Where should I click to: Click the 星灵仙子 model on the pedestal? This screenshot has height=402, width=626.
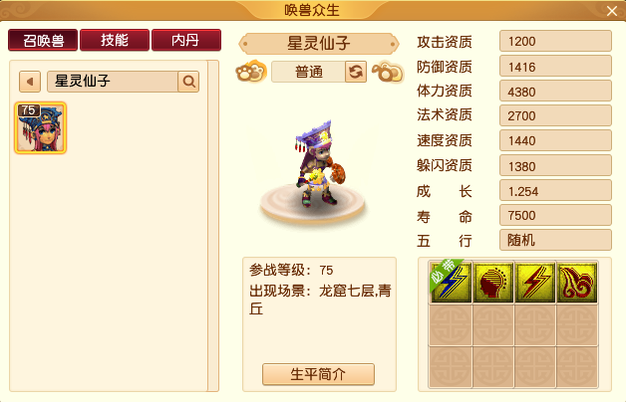[318, 163]
